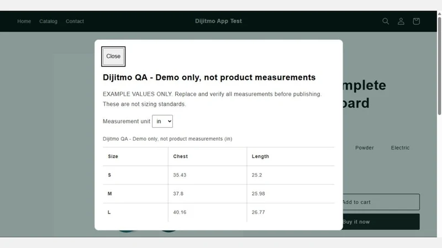Click the 'Measurement unit' label
The height and width of the screenshot is (248, 442).
pos(127,121)
